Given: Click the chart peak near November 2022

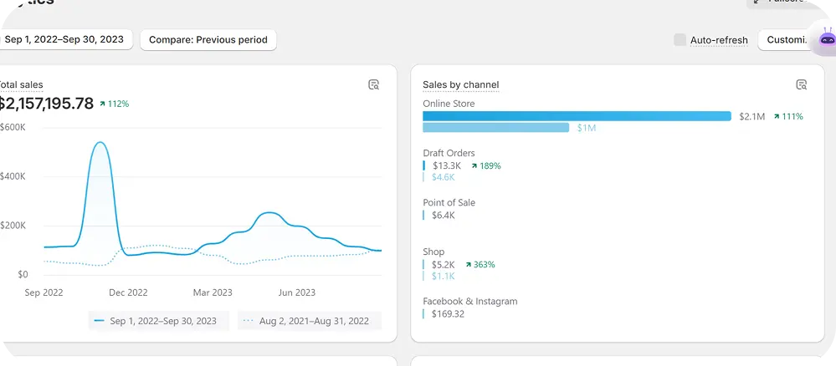Looking at the screenshot, I should (100, 143).
